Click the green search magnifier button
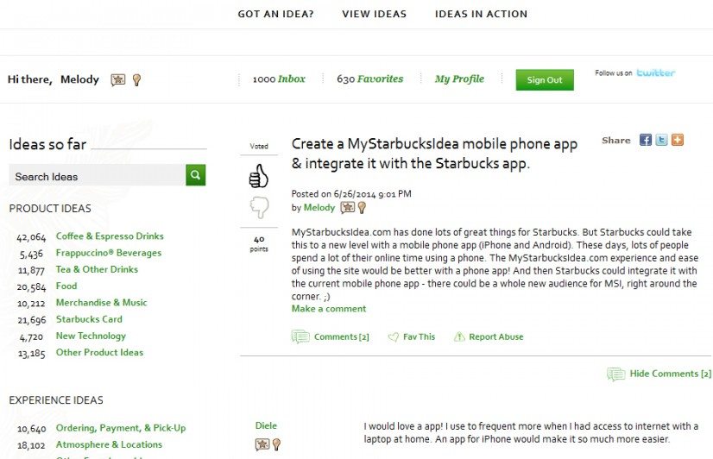The width and height of the screenshot is (713, 459). tap(196, 175)
